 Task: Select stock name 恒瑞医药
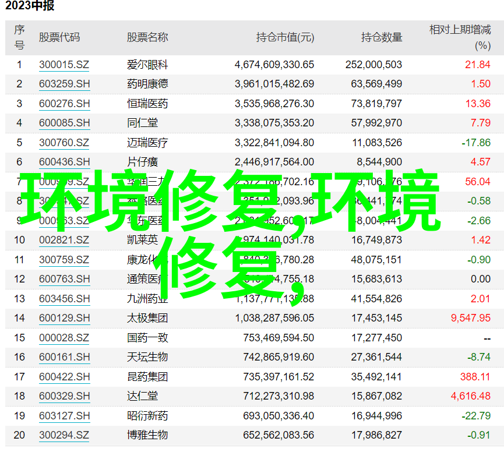pos(147,104)
